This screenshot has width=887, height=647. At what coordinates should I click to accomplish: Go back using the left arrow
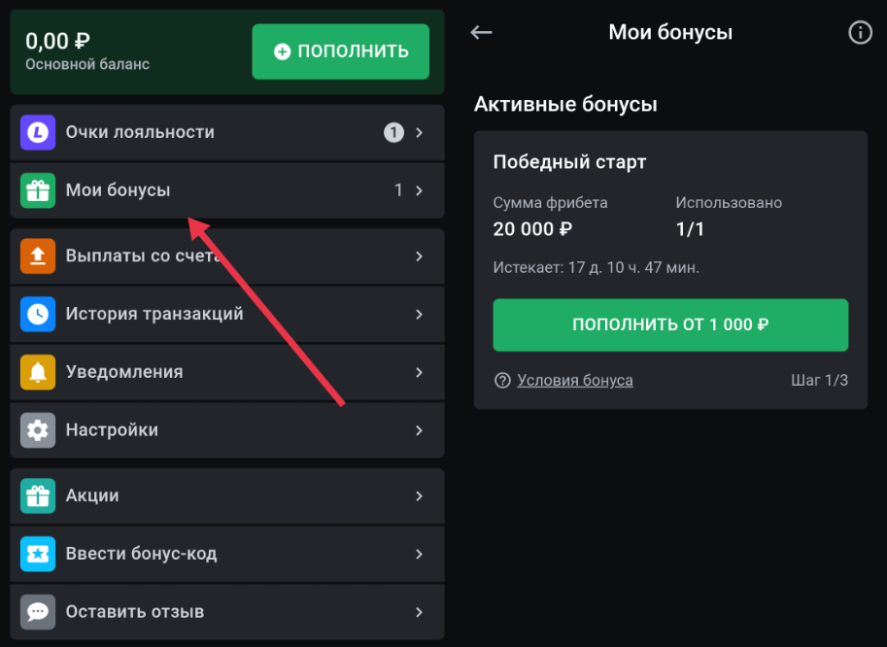481,33
